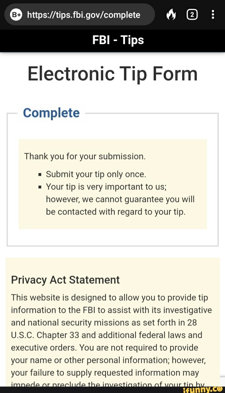The width and height of the screenshot is (225, 393).
Task: Click "be contacted with regard to your tip" line
Action: point(116,212)
